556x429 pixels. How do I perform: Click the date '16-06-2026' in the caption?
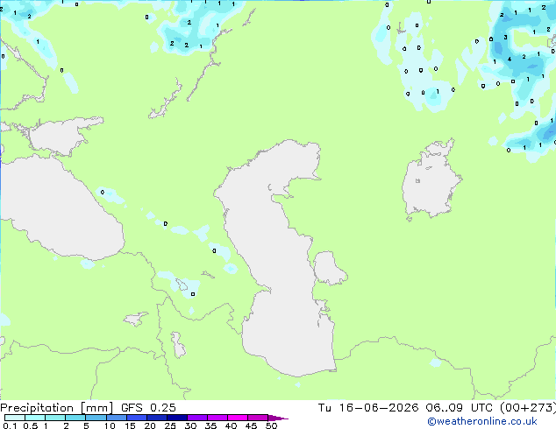[379, 408]
